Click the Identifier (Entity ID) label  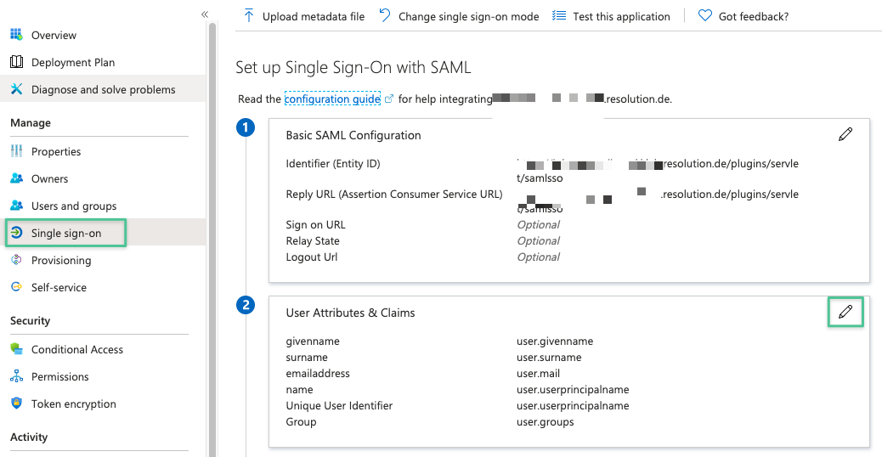[x=333, y=164]
